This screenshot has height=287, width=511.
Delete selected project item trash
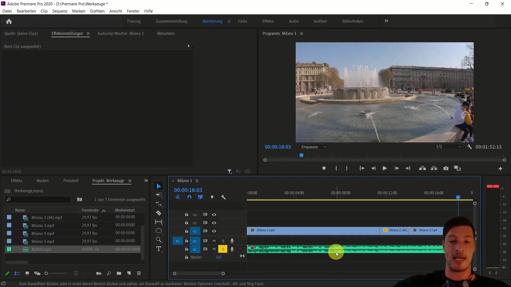(139, 273)
